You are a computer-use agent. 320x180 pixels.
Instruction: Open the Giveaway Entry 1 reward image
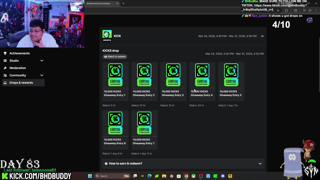point(115,75)
